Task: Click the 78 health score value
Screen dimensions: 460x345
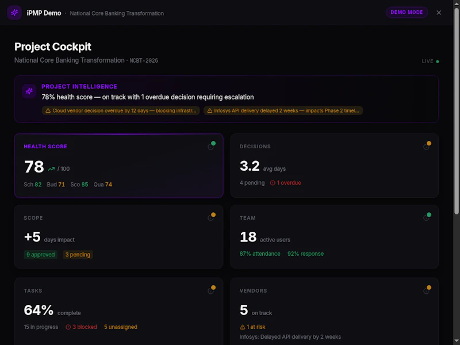Action: click(x=34, y=167)
